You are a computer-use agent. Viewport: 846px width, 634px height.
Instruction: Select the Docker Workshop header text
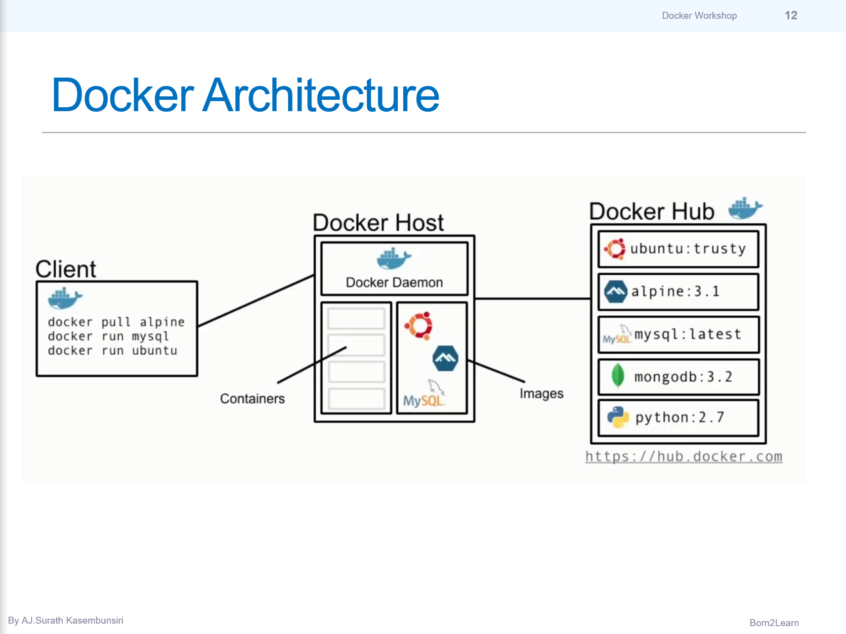point(699,15)
